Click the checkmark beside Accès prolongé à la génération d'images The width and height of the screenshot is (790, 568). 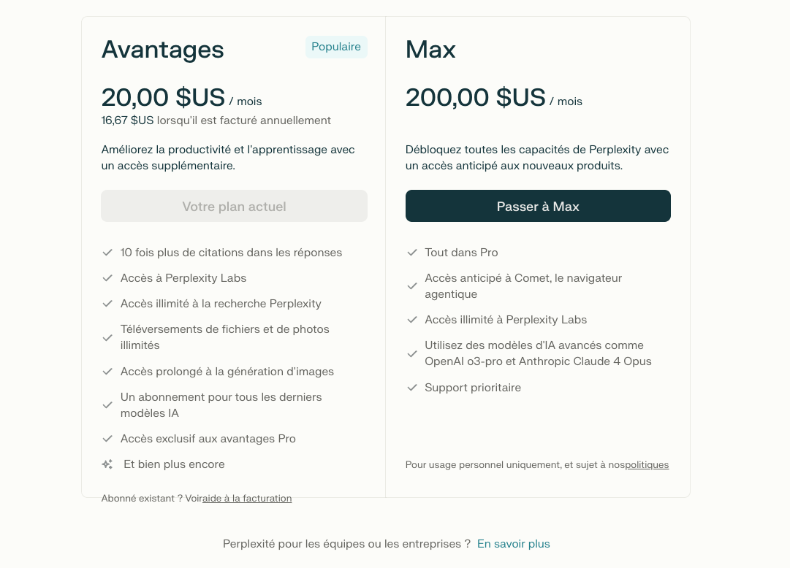107,372
